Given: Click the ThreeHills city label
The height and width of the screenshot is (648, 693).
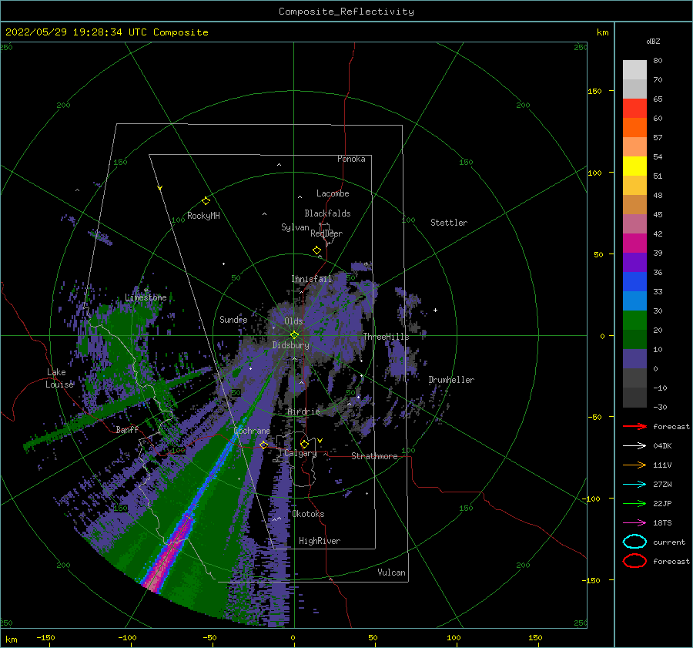Looking at the screenshot, I should click(x=386, y=337).
